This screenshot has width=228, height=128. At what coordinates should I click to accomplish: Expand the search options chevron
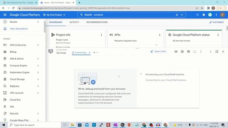point(182,15)
